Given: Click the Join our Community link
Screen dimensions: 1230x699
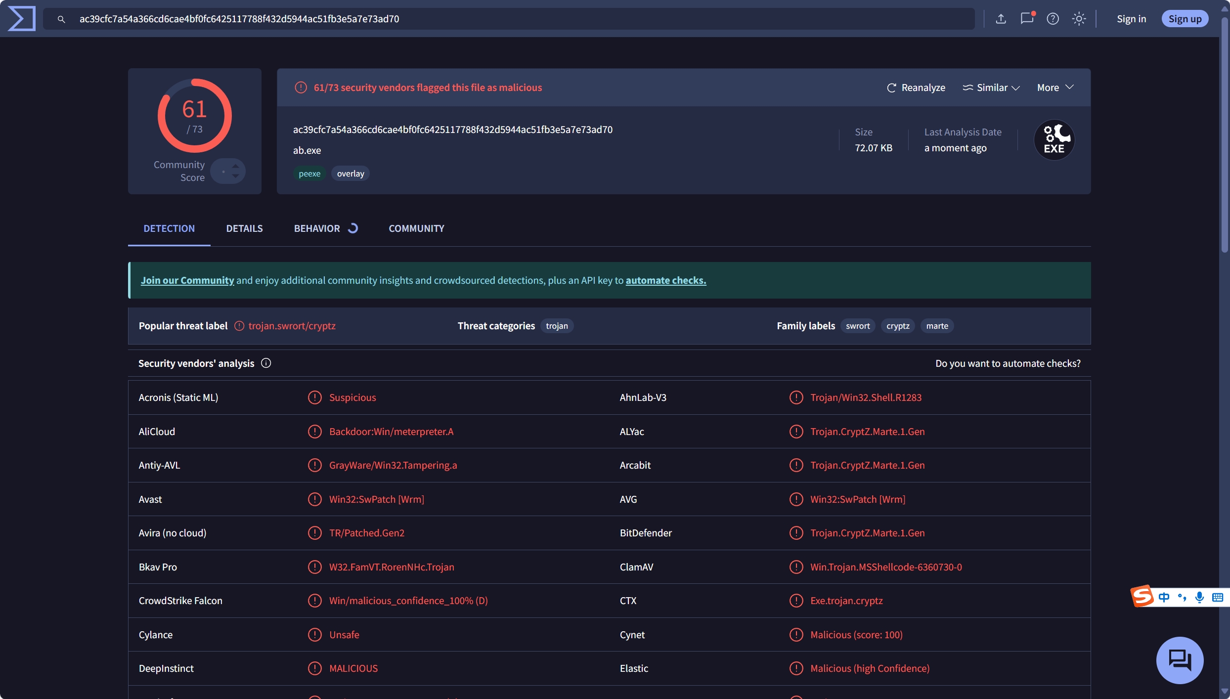Looking at the screenshot, I should coord(187,280).
